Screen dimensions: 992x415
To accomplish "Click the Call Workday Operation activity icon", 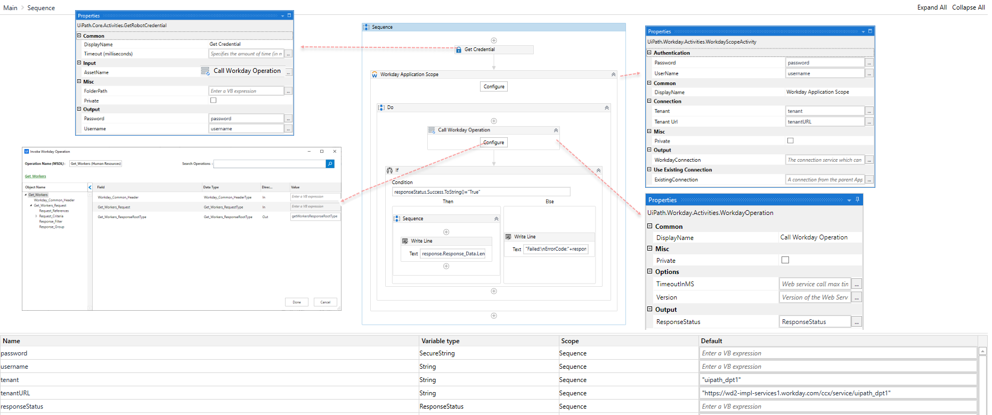I will pos(432,130).
